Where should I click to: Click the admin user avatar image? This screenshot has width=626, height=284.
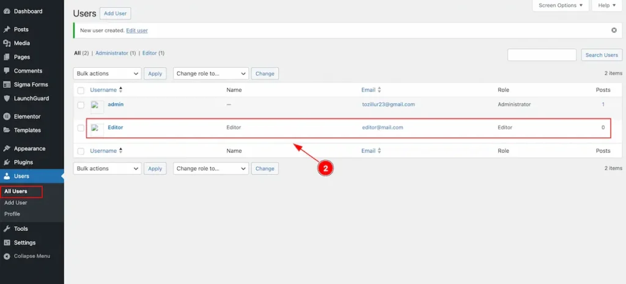97,107
